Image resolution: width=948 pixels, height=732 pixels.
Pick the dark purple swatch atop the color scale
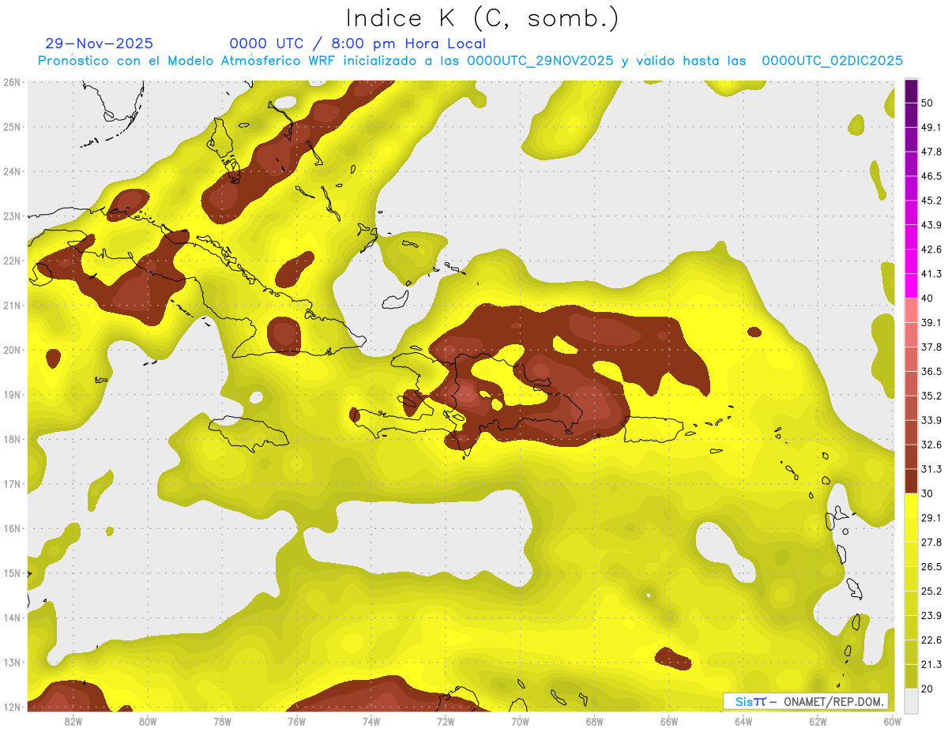(911, 92)
